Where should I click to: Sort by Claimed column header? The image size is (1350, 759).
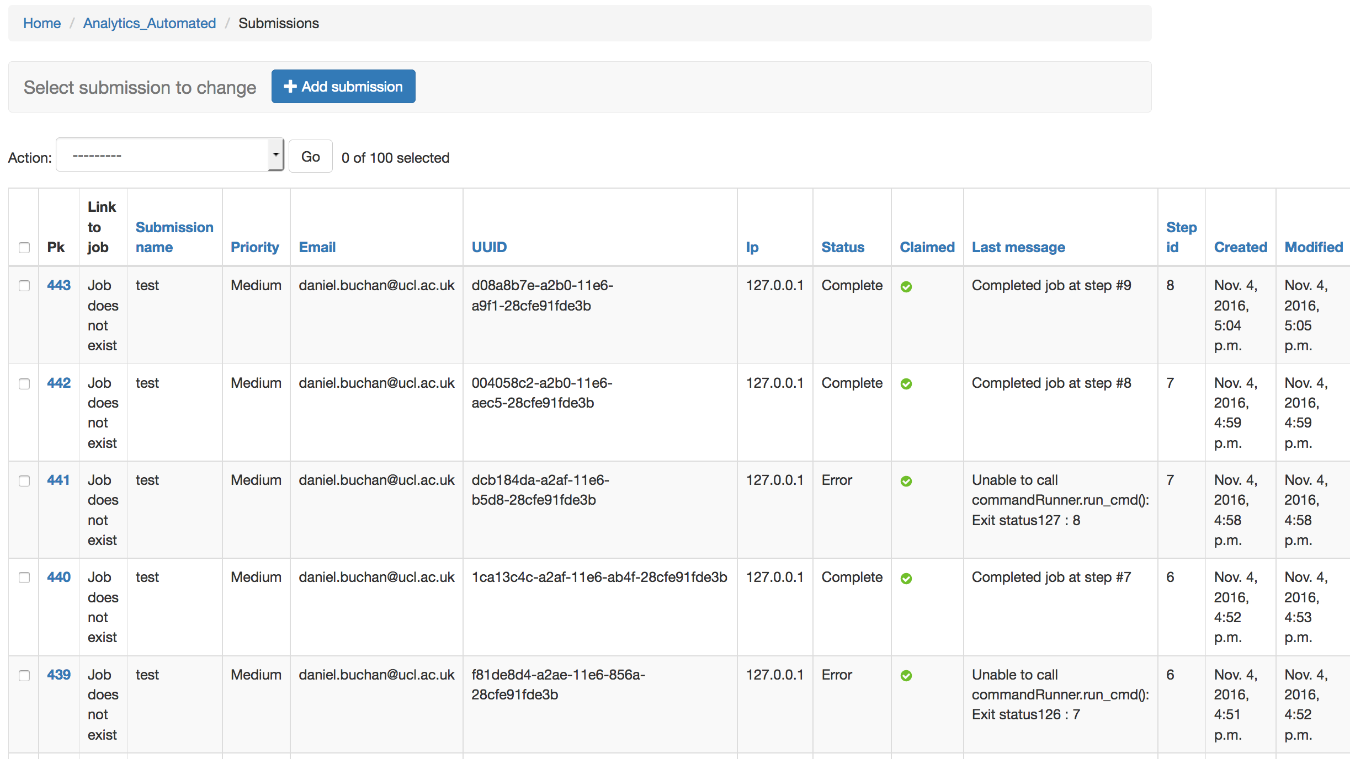coord(927,247)
